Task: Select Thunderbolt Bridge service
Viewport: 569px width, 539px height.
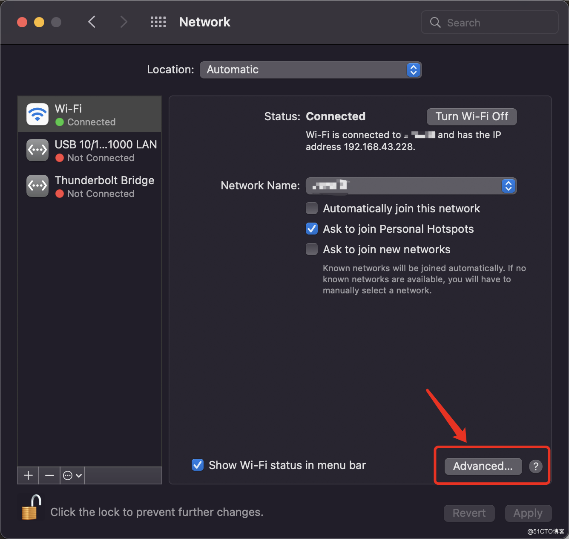Action: 89,186
